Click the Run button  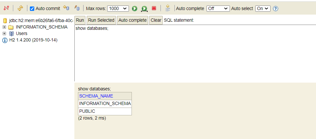click(x=80, y=20)
